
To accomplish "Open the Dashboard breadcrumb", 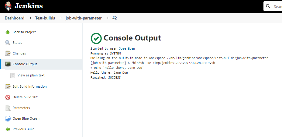I will [x=15, y=18].
